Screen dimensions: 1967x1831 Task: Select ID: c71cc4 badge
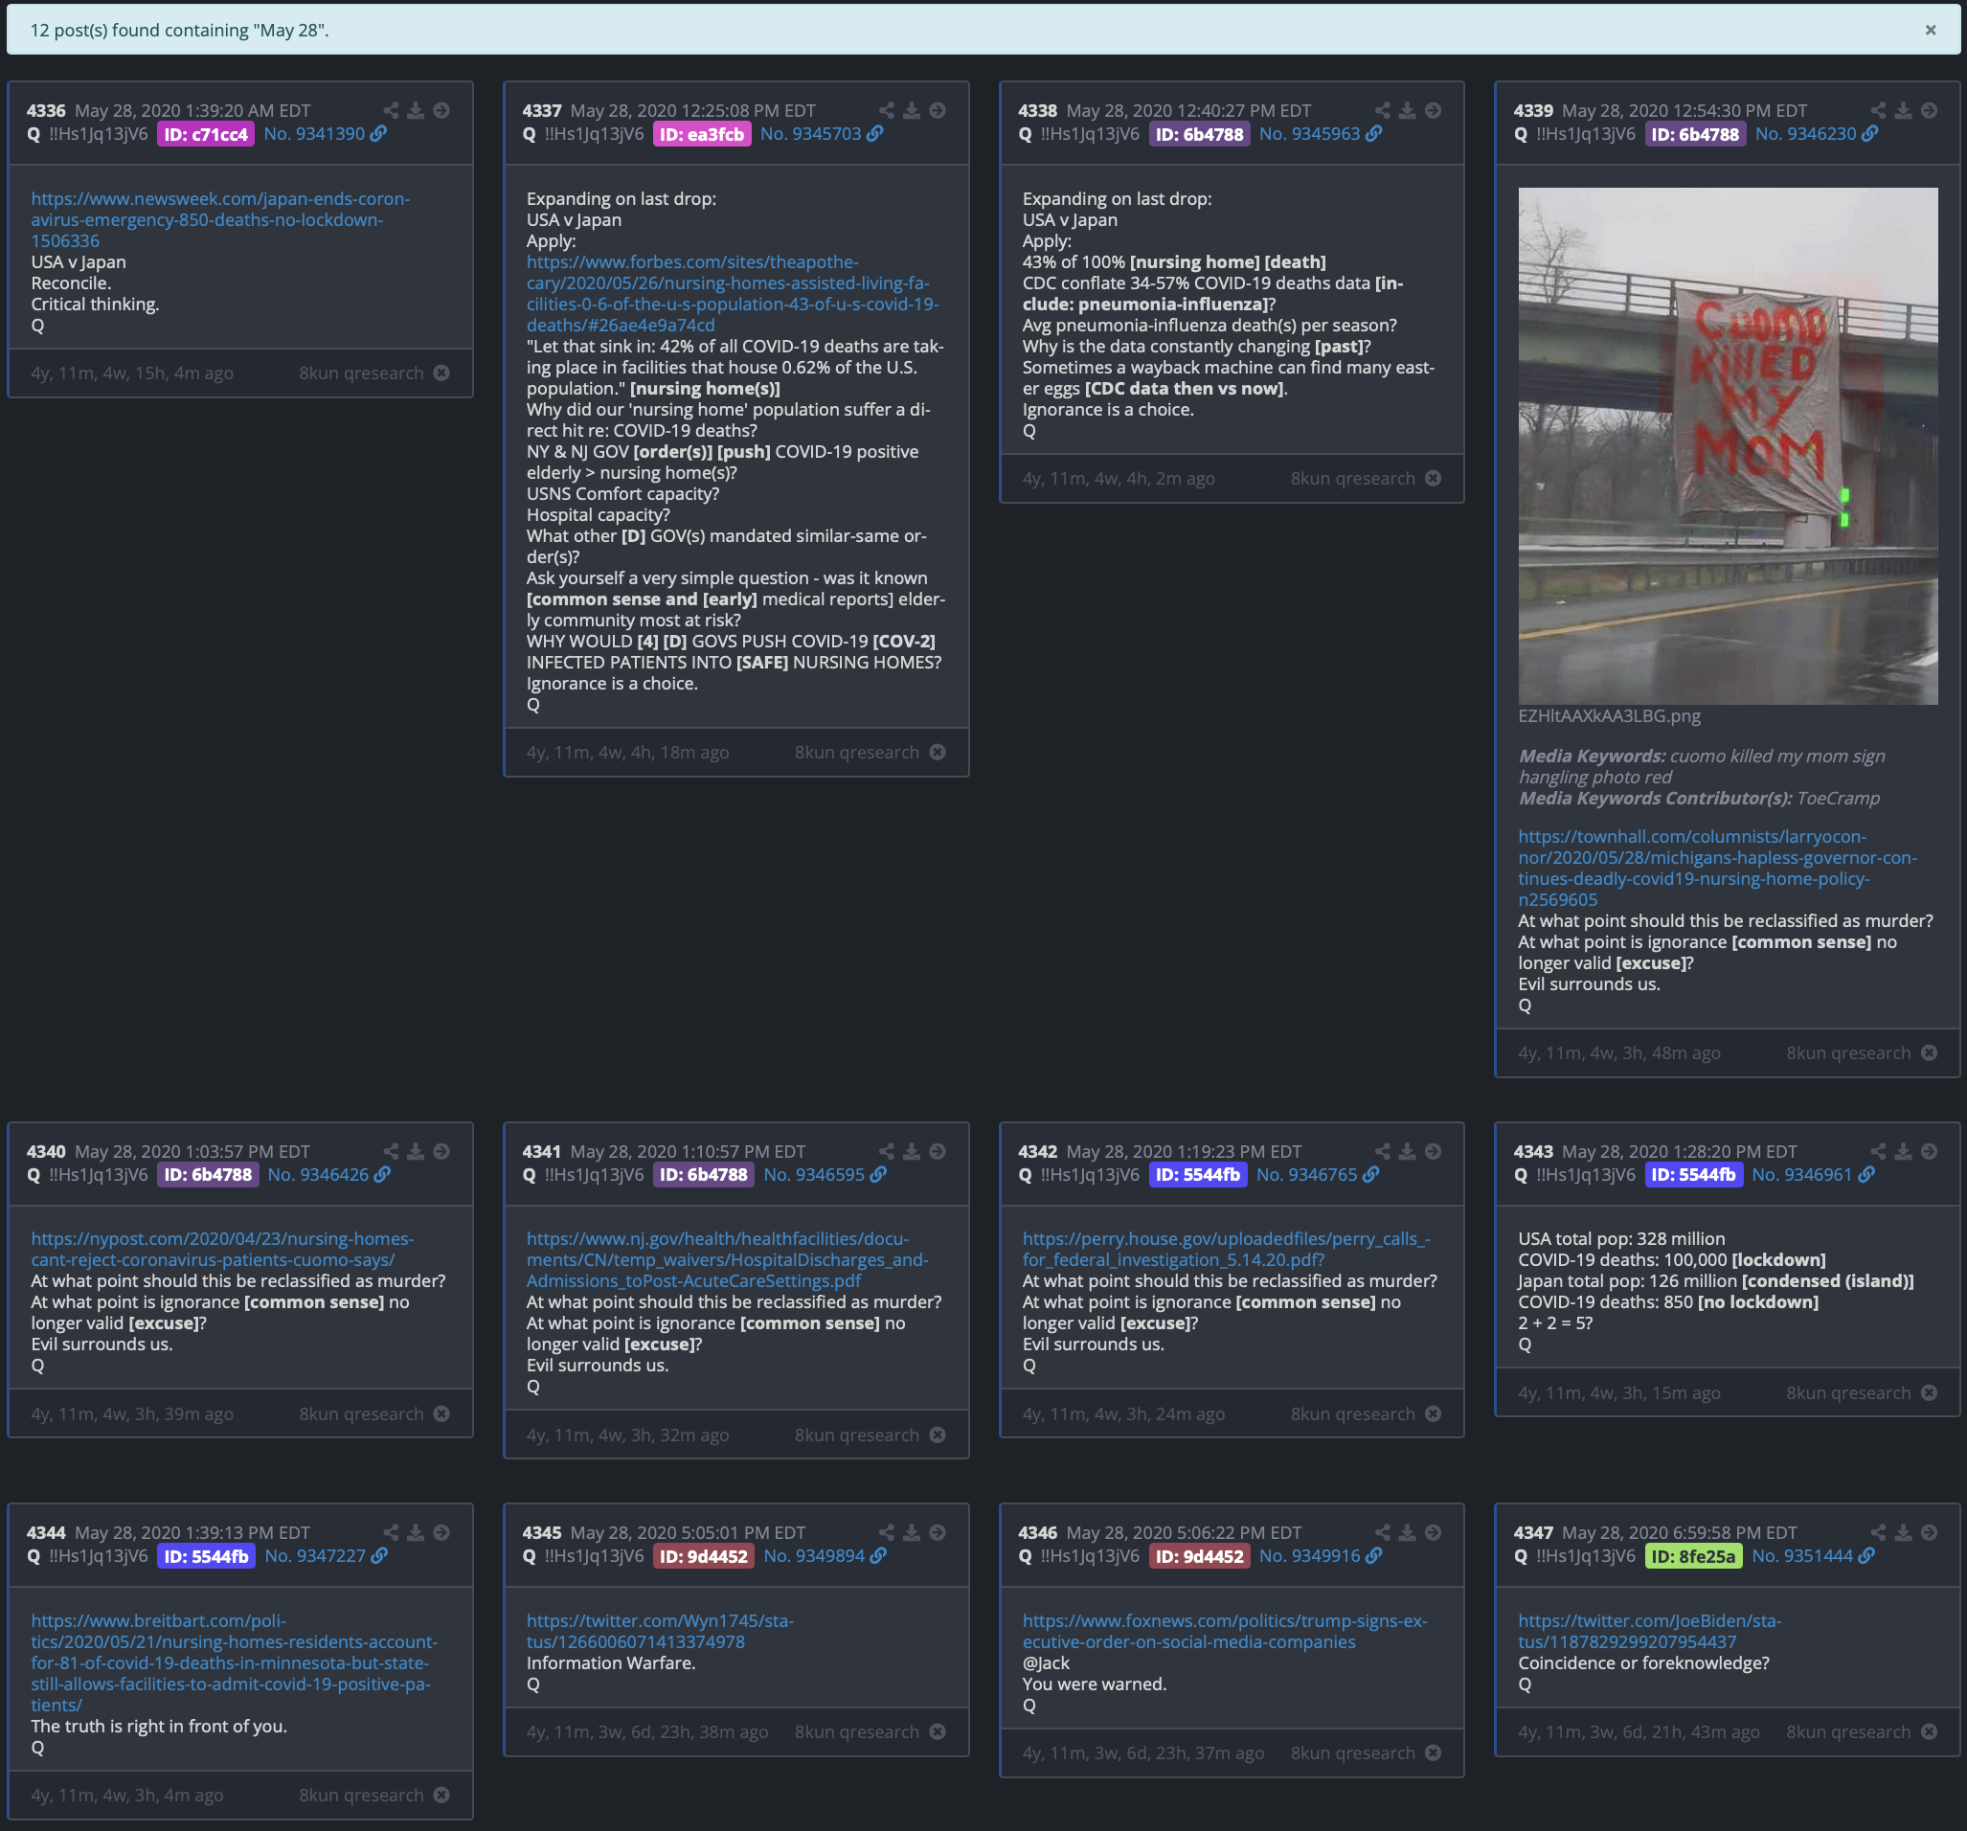206,133
